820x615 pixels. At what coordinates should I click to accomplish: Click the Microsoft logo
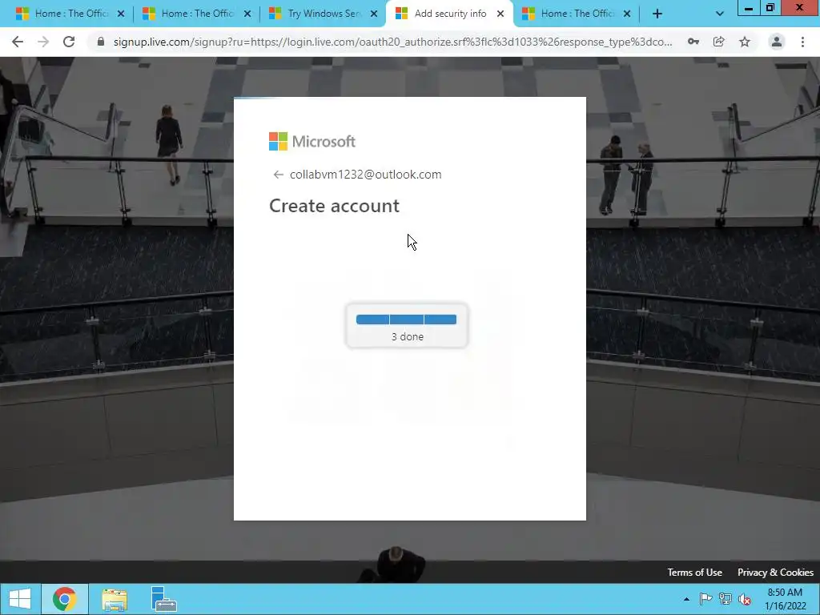pyautogui.click(x=312, y=141)
